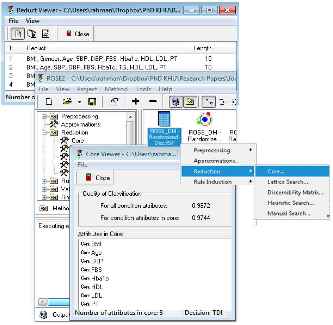Click the New document icon in ROSE2 toolbar
333x325 pixels.
(49, 102)
